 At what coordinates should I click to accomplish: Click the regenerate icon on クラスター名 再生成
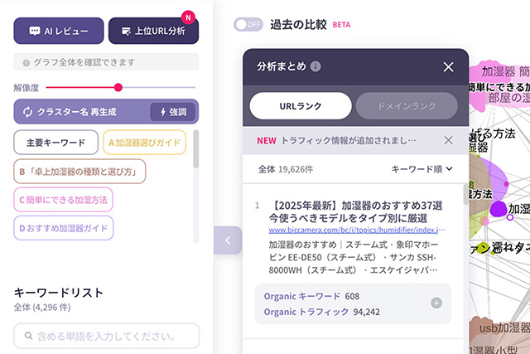click(x=27, y=112)
